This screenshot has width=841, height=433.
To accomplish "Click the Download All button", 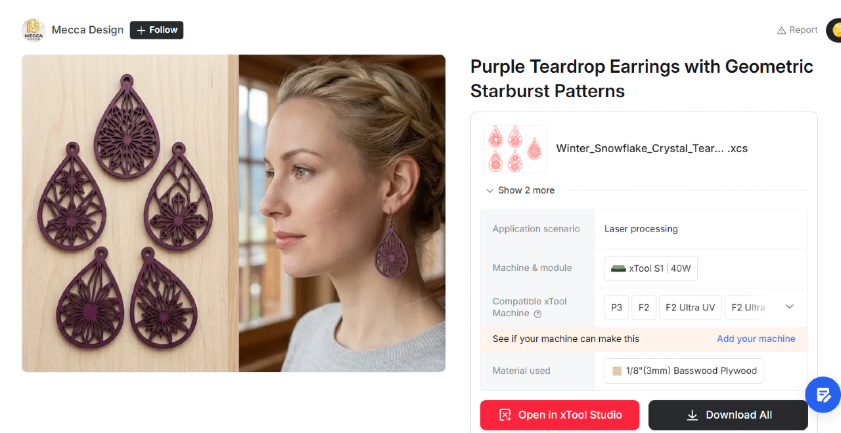I will tap(728, 415).
